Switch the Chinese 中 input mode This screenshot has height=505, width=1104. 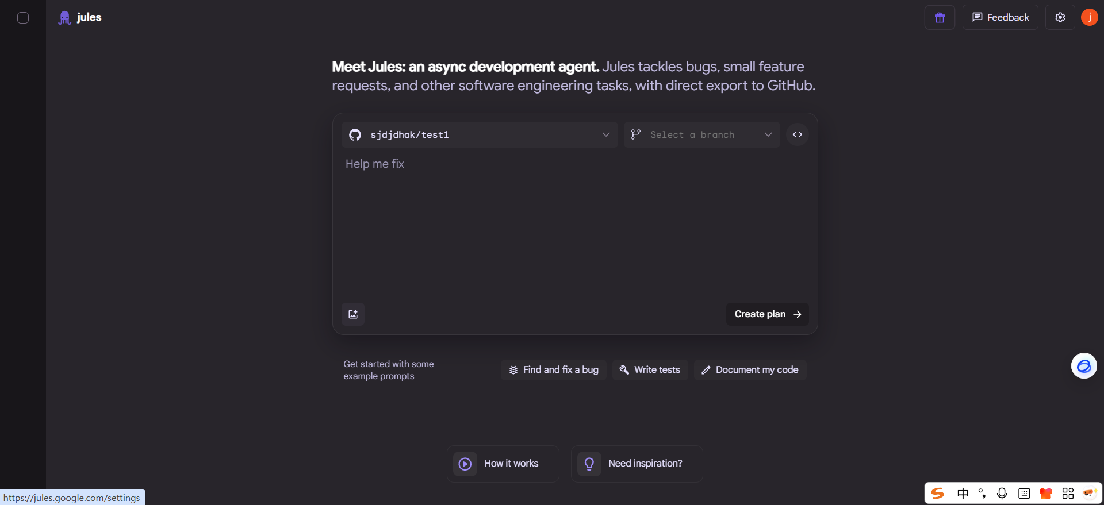pos(963,493)
